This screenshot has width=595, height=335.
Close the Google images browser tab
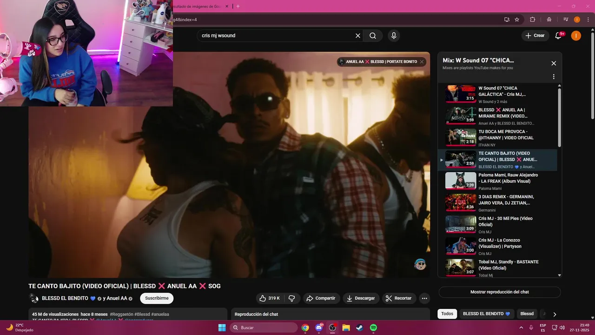tap(227, 6)
